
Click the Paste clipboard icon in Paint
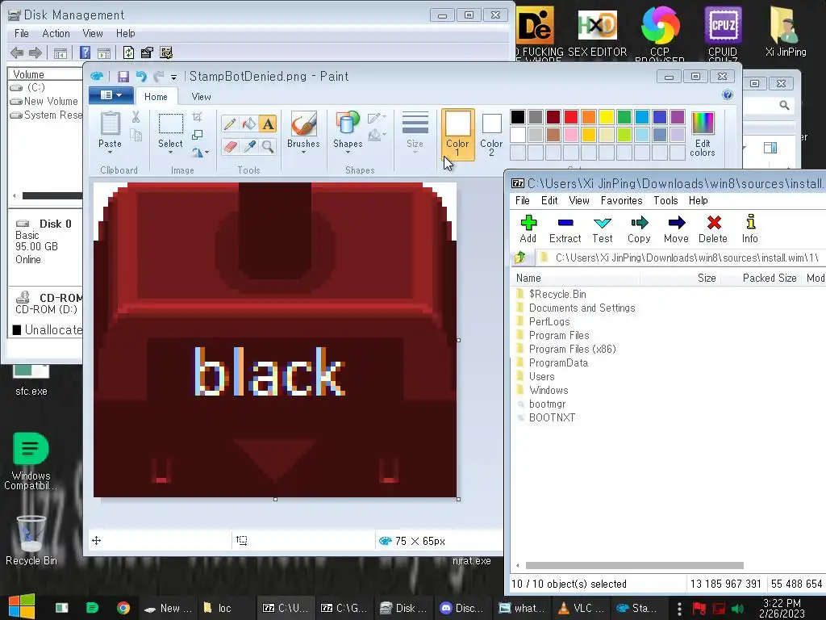tap(110, 124)
